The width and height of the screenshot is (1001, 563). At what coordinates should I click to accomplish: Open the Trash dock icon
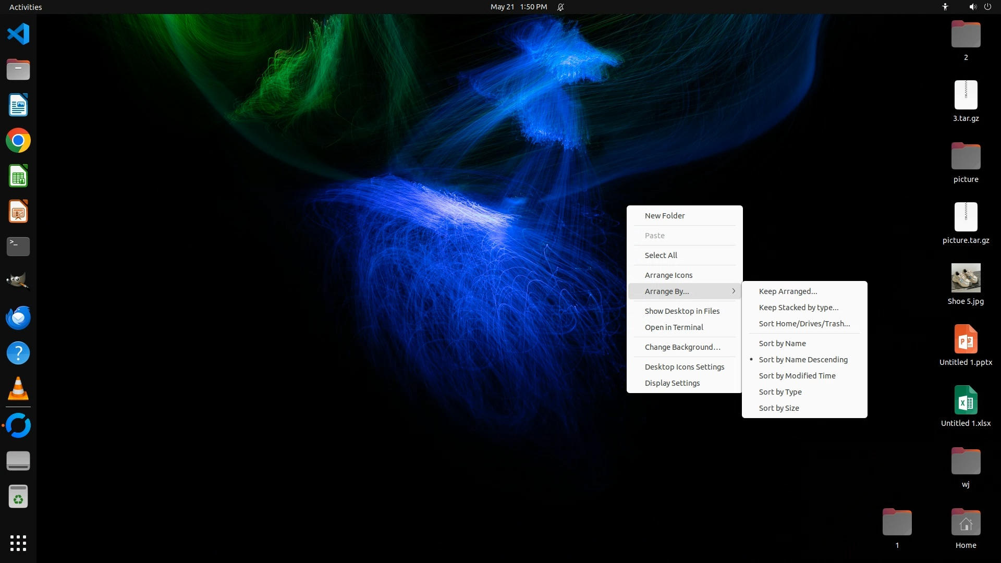(18, 497)
